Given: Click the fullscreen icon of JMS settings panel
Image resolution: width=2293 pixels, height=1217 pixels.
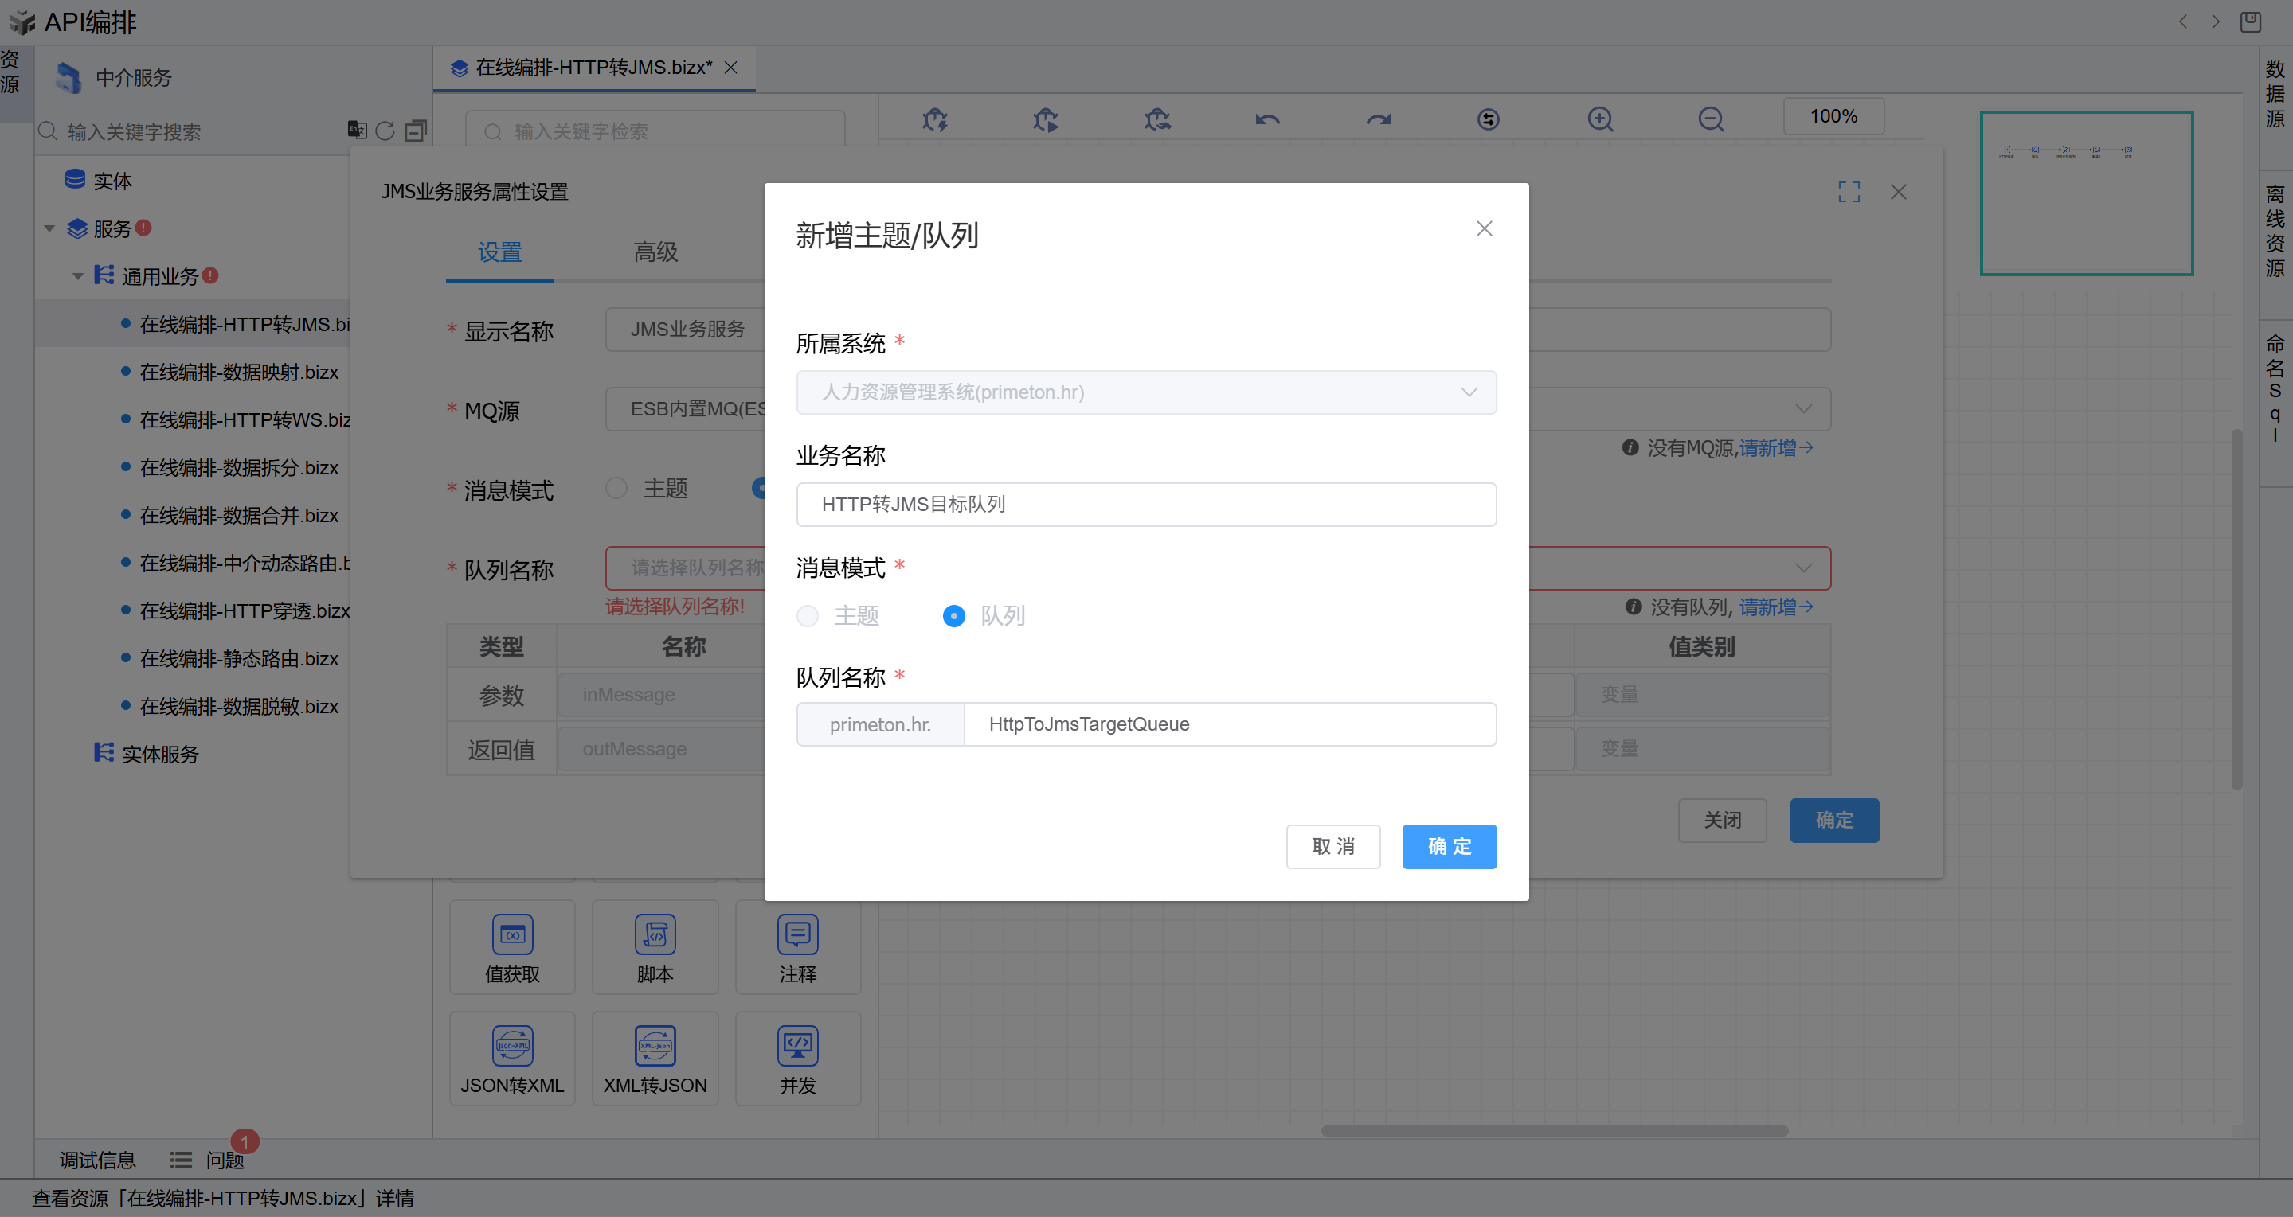Looking at the screenshot, I should coord(1849,191).
